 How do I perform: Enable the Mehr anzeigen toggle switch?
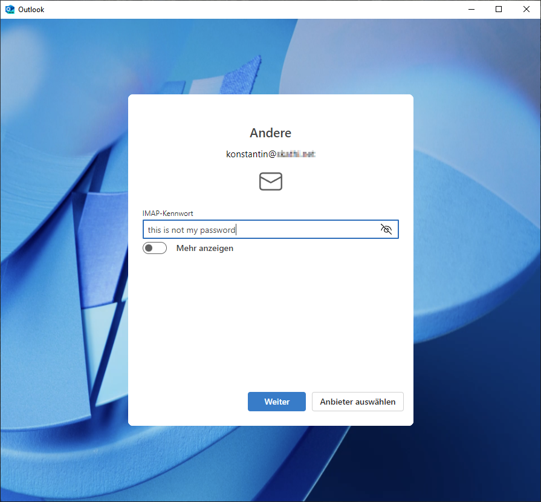155,248
